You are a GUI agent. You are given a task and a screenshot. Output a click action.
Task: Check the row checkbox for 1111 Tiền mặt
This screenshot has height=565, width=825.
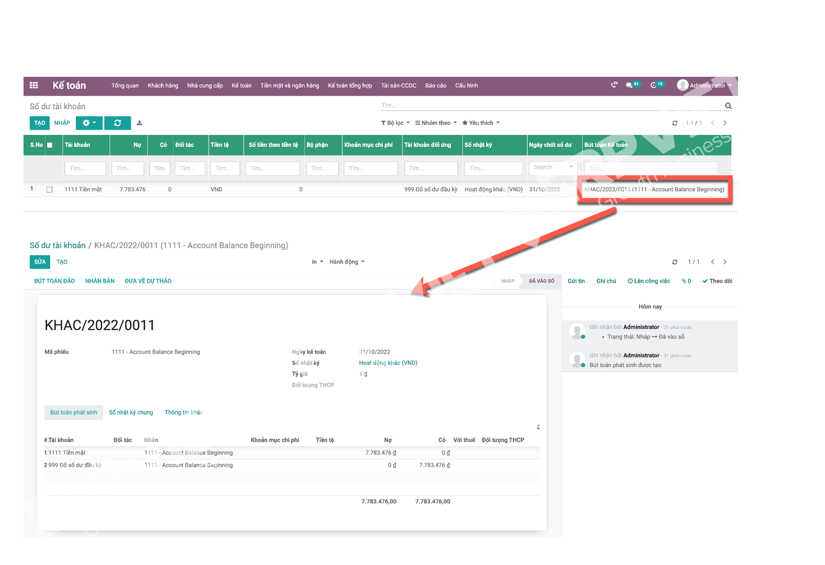pyautogui.click(x=50, y=190)
